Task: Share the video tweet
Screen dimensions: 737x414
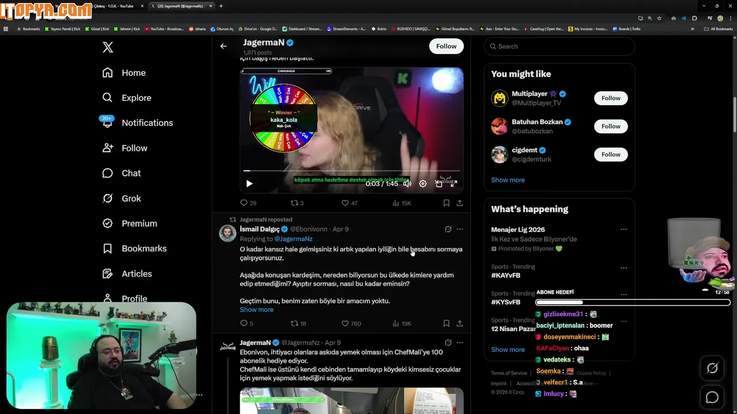Action: (459, 203)
